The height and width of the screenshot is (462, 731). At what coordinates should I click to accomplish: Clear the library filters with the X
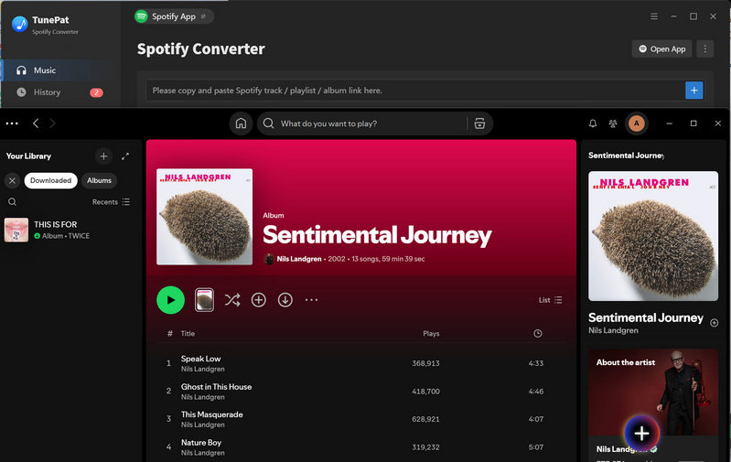click(x=13, y=180)
